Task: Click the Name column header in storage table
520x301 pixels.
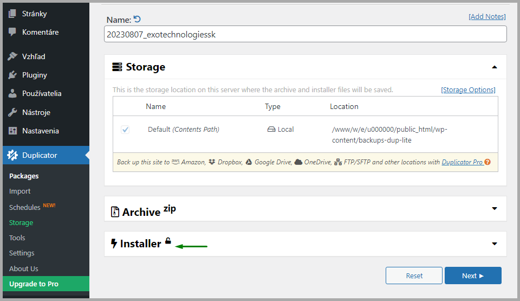Action: 155,107
